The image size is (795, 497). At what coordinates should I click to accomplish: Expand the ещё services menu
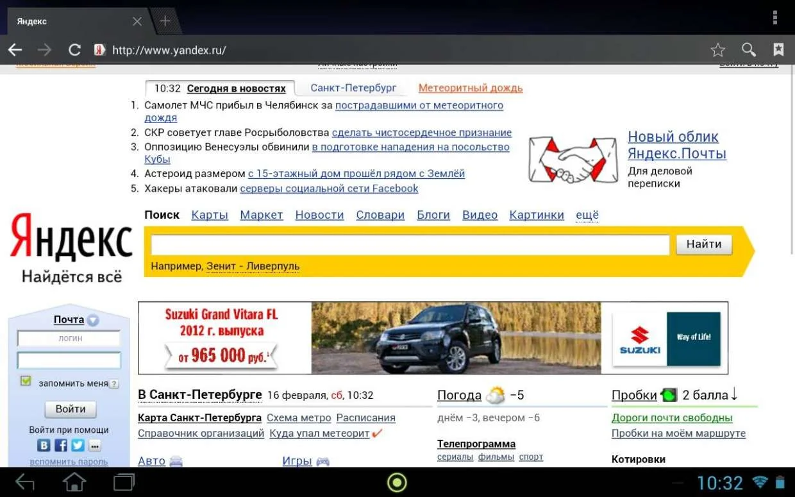[587, 215]
